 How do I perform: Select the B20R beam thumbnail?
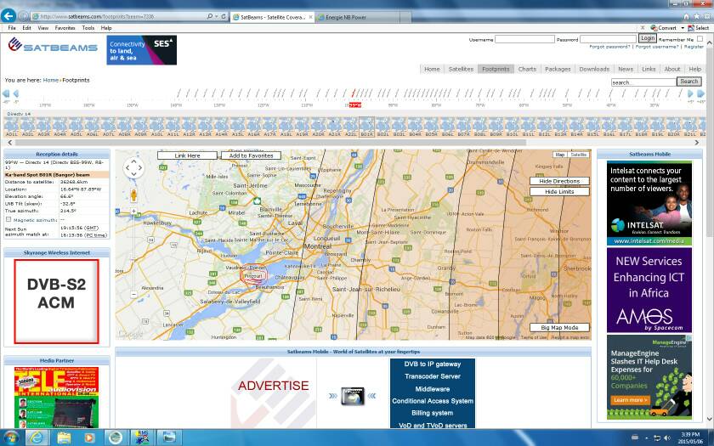tap(673, 127)
